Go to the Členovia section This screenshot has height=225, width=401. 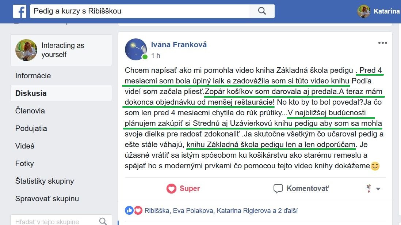coord(30,111)
